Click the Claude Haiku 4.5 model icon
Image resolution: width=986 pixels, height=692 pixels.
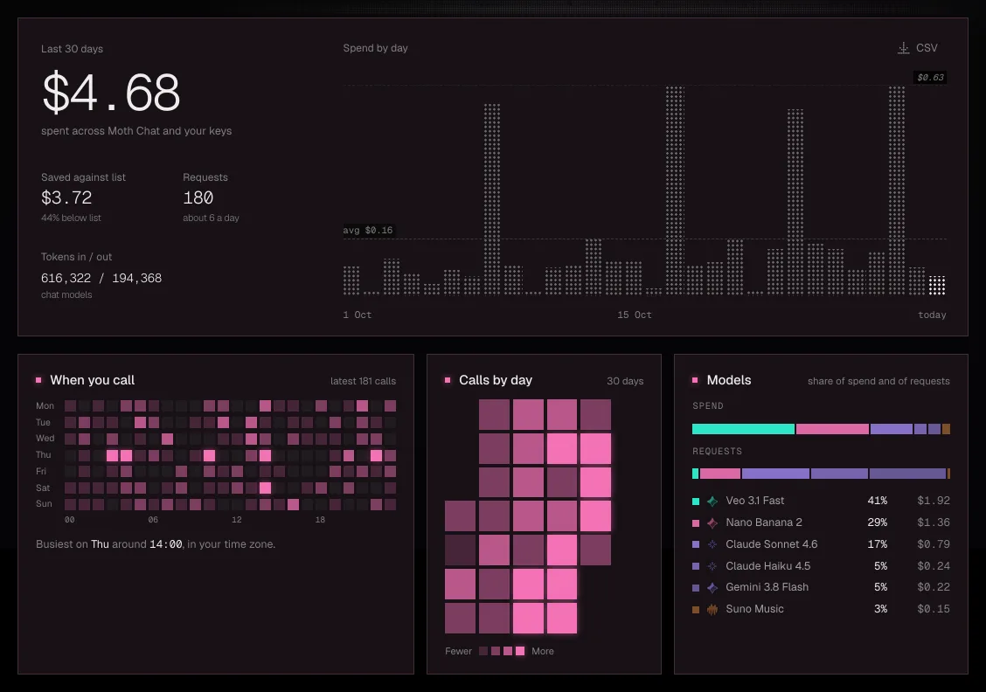tap(712, 565)
